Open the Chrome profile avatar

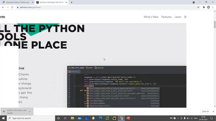[209, 7]
